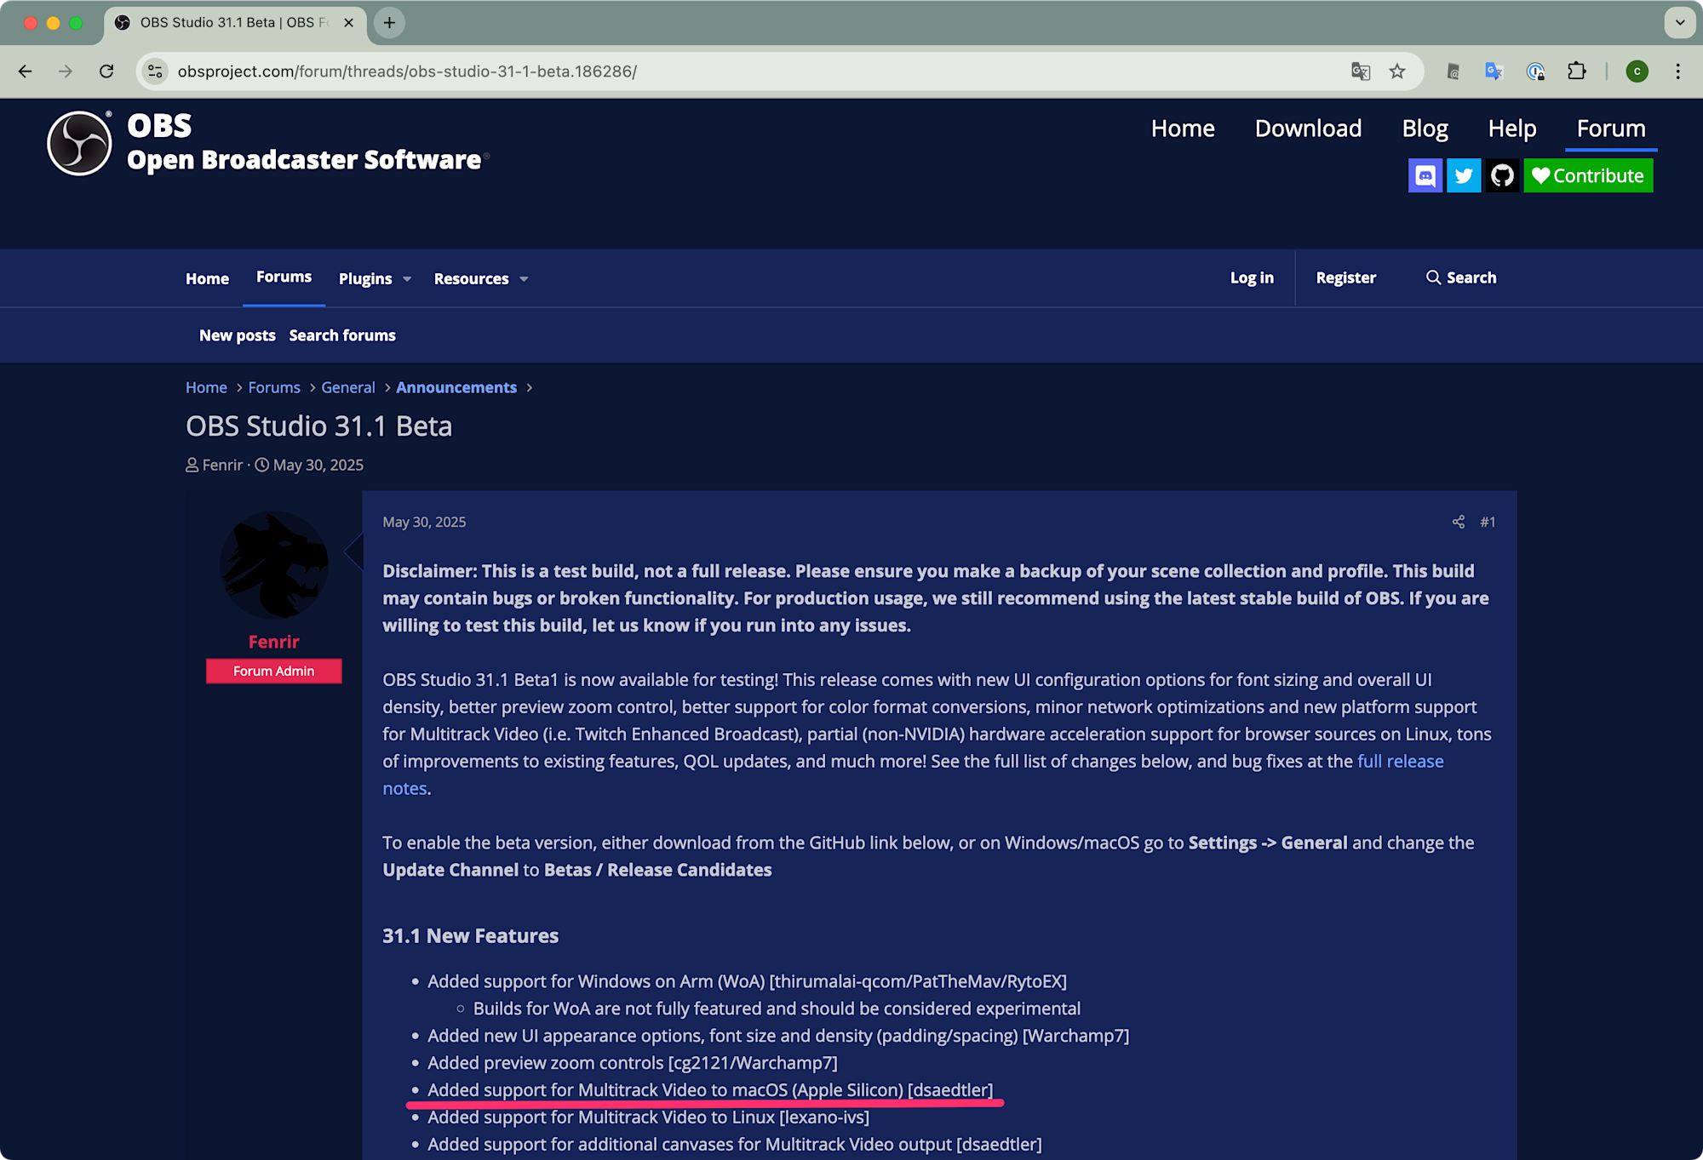This screenshot has width=1703, height=1160.
Task: Click Fenrir's wolf avatar
Action: [x=274, y=565]
